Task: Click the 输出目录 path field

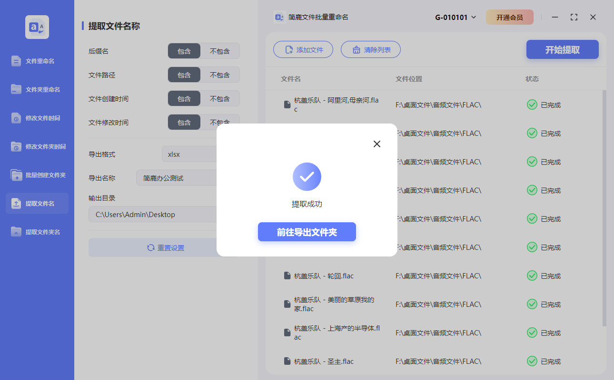Action: click(x=153, y=214)
